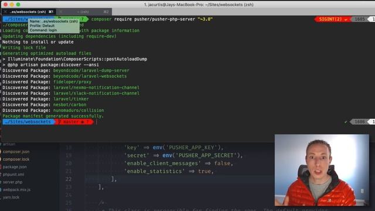Click the 'Writing lock file' line

point(24,47)
